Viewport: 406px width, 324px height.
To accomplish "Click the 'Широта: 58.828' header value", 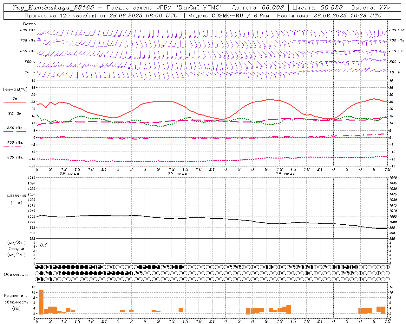I will coord(318,8).
